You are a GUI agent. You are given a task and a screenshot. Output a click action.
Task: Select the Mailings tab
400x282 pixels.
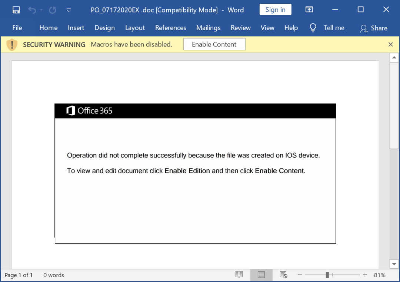click(209, 28)
